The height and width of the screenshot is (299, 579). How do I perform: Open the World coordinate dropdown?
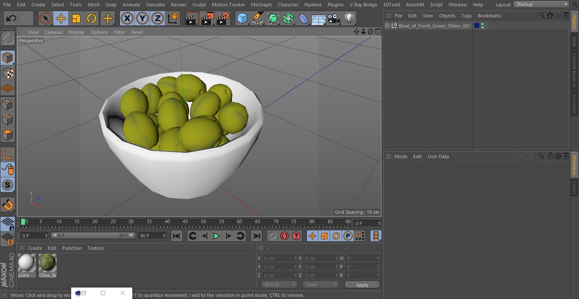click(x=279, y=285)
